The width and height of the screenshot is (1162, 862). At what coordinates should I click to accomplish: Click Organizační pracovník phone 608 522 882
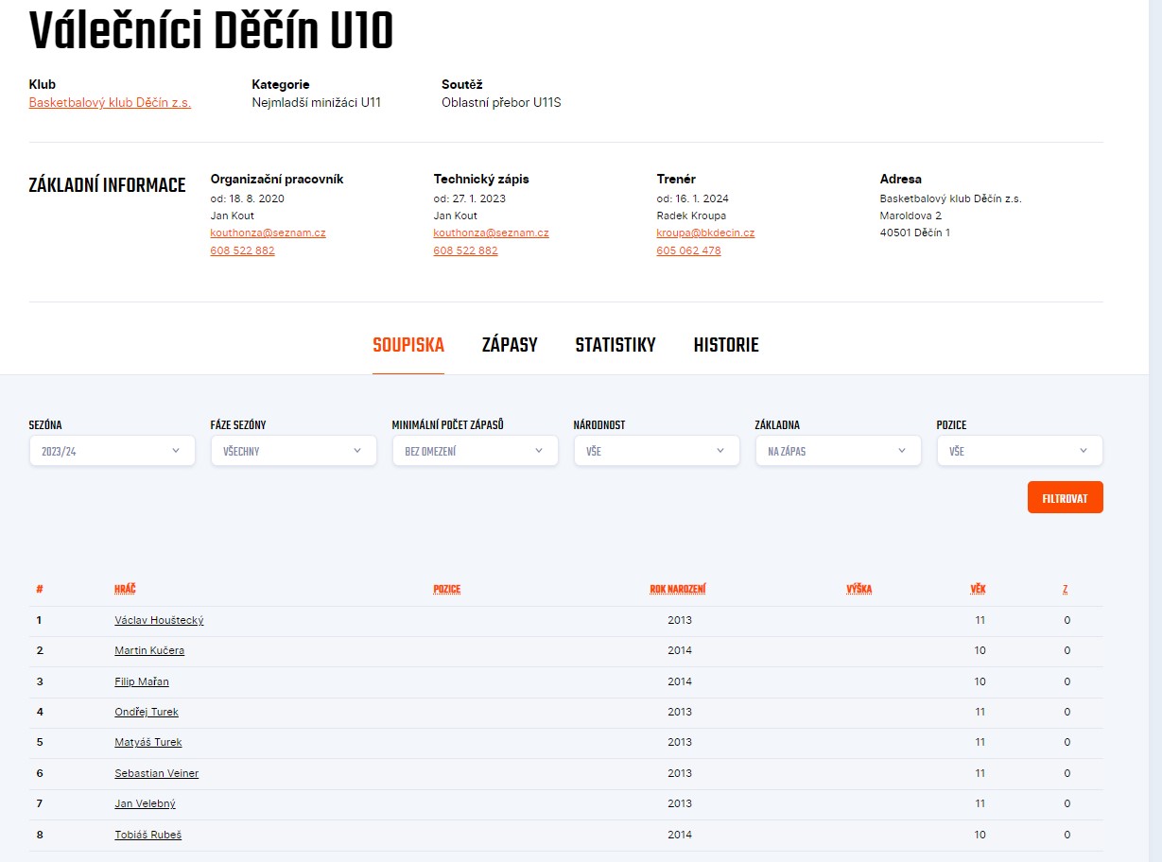pos(242,250)
